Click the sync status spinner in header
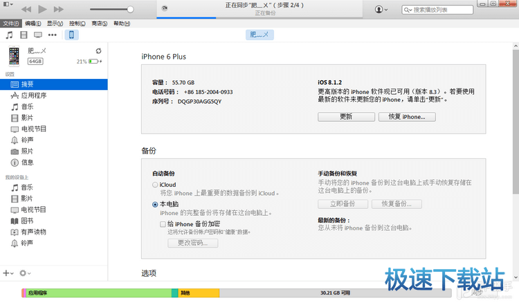The width and height of the screenshot is (519, 305). coord(165,8)
